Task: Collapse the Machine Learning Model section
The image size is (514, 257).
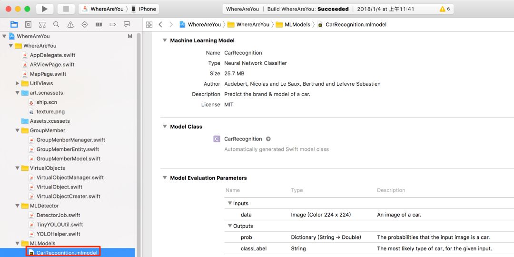Action: pos(165,40)
